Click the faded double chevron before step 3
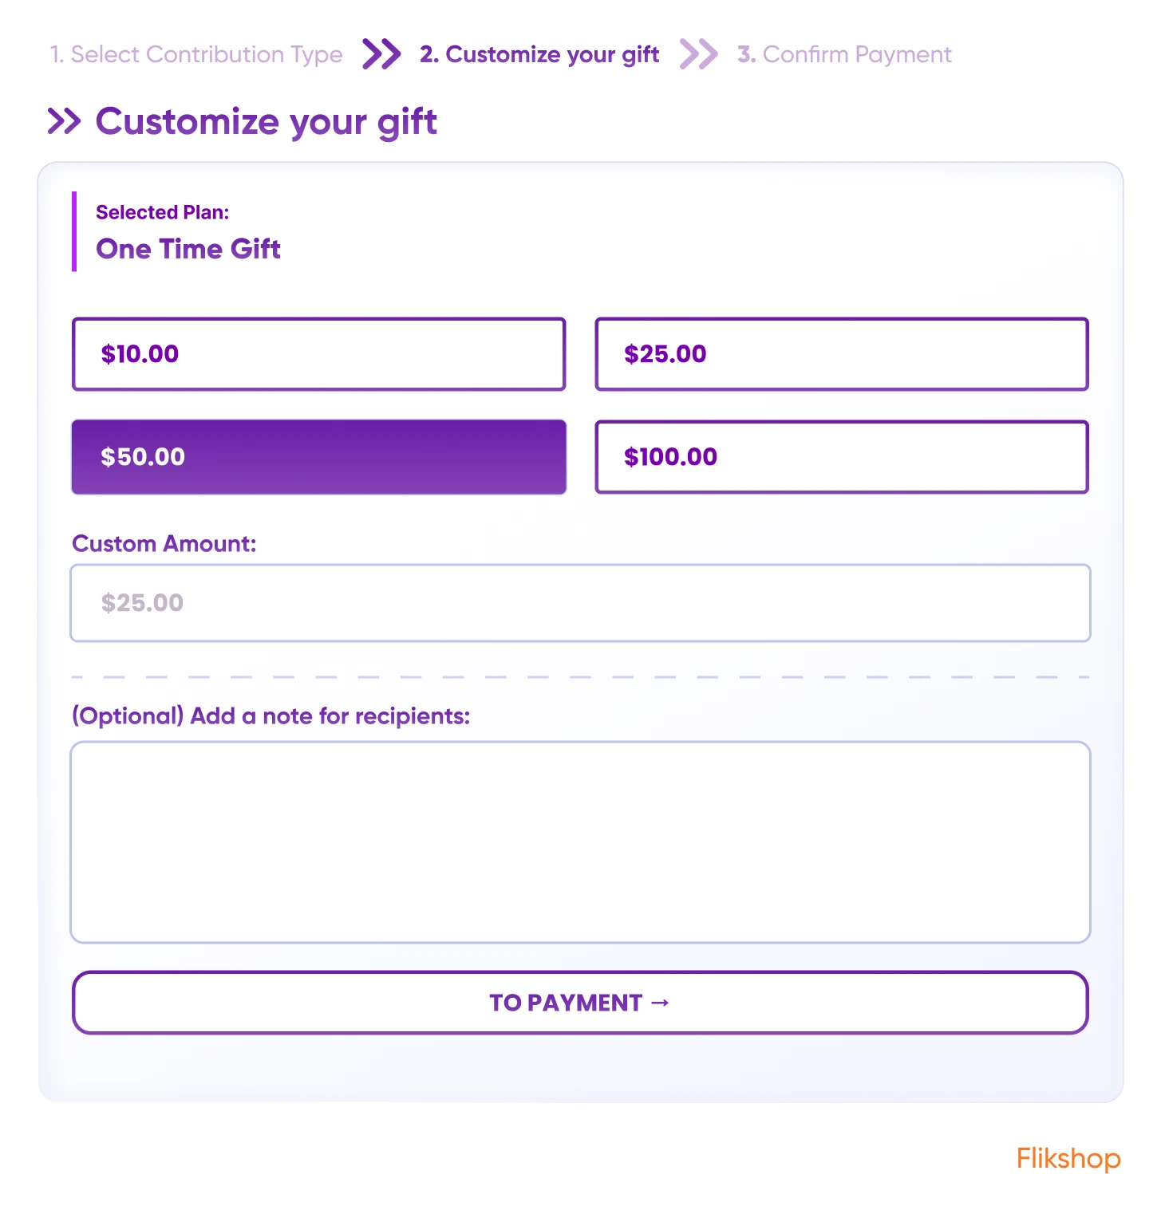1161x1206 pixels. point(698,54)
